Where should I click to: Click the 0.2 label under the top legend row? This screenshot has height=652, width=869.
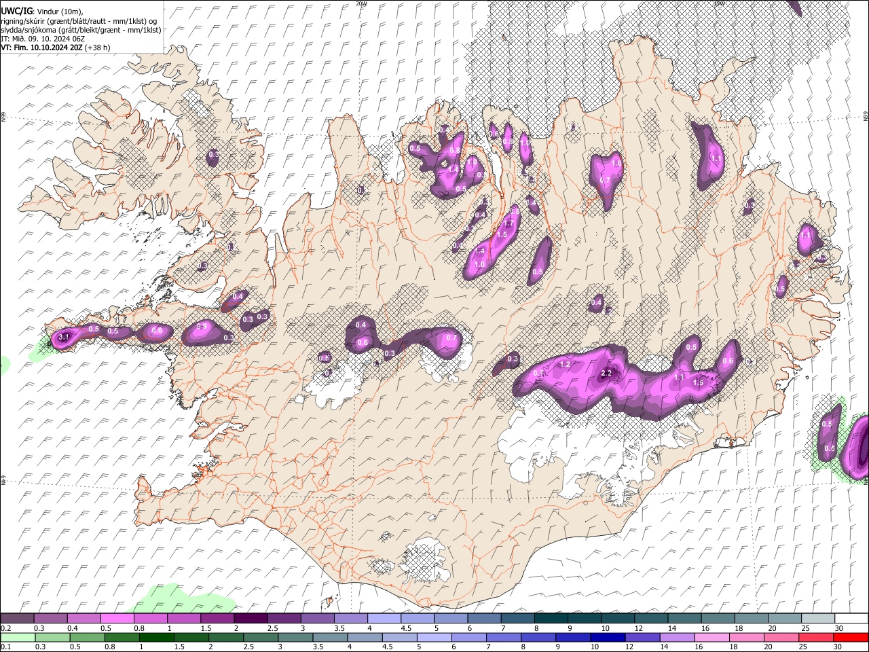coord(5,628)
